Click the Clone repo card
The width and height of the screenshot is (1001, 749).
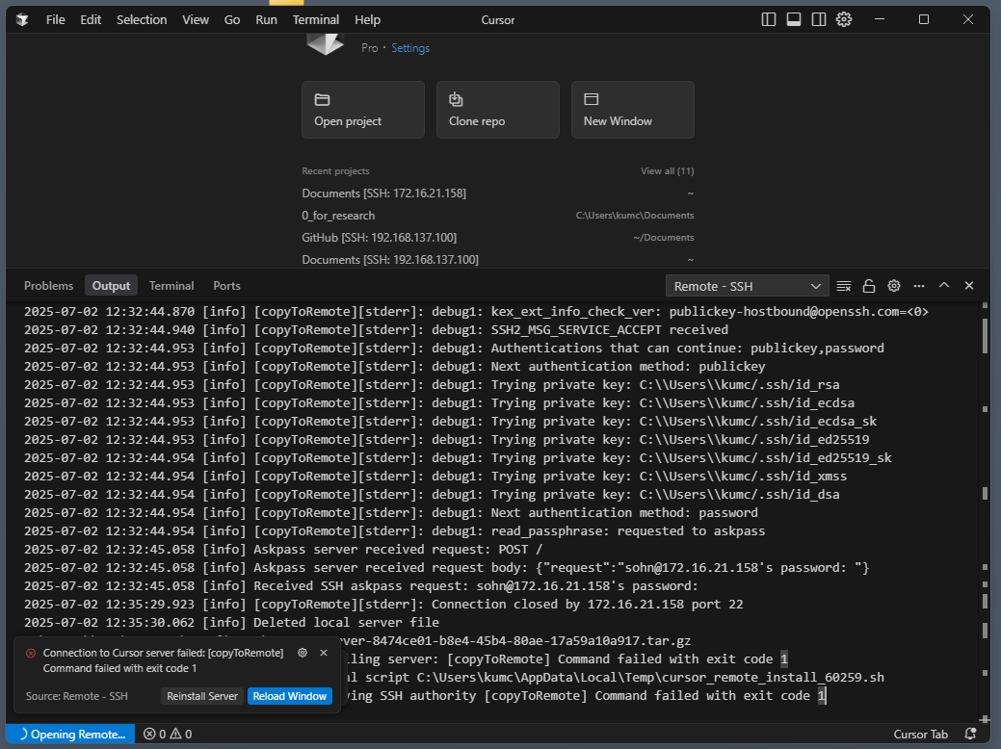coord(498,110)
